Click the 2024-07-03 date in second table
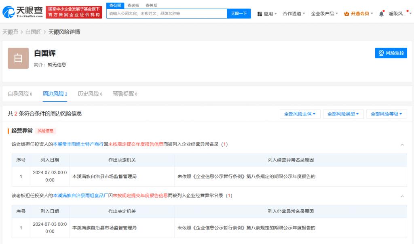This screenshot has height=244, width=414. tap(50, 228)
